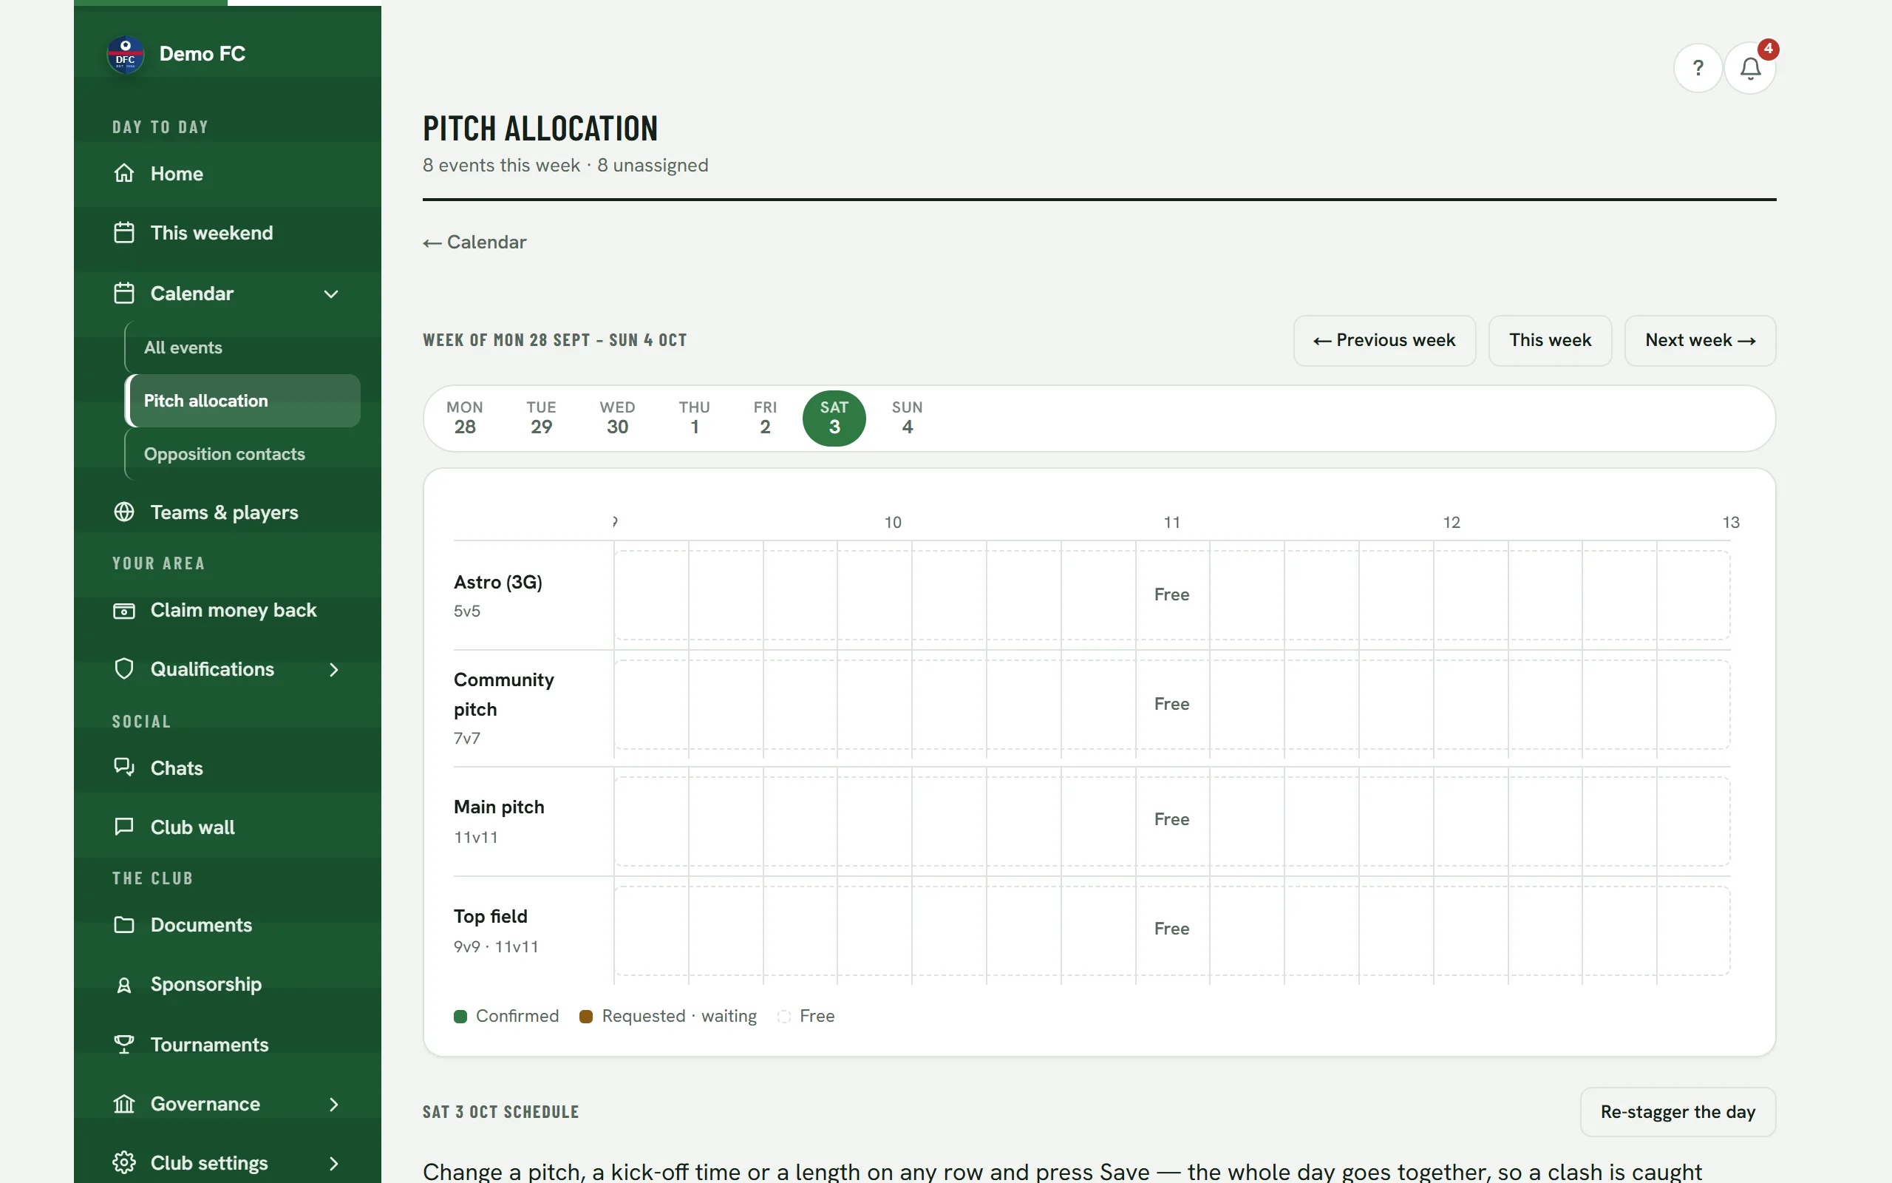Go to Next week
Viewport: 1892px width, 1183px height.
pyautogui.click(x=1700, y=340)
